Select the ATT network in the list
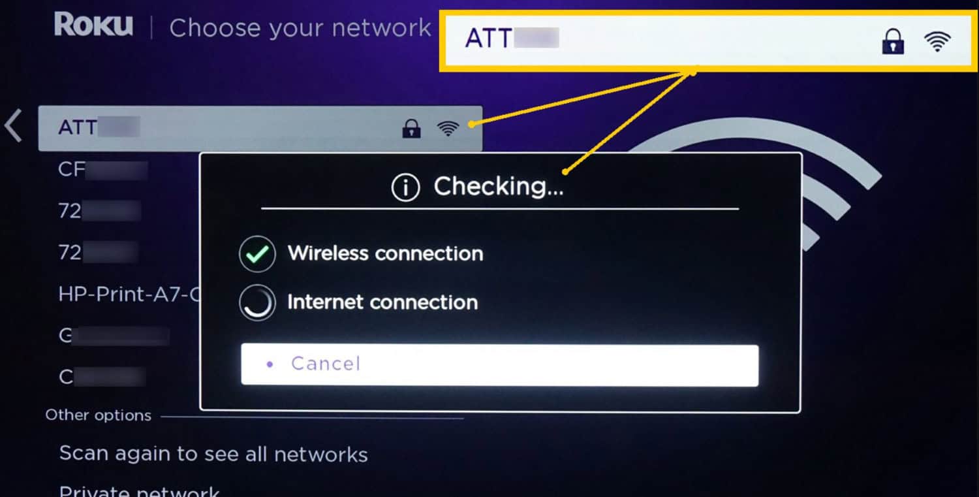979x497 pixels. click(x=260, y=128)
